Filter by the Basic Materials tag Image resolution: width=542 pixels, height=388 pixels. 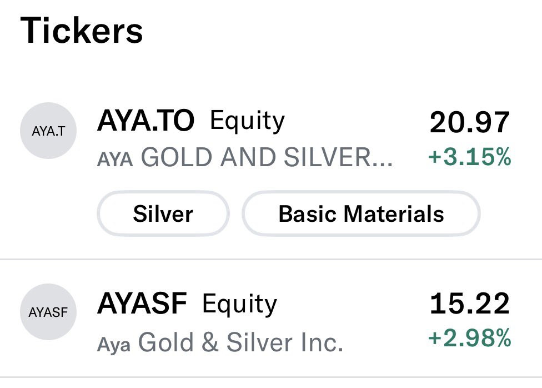tap(361, 213)
